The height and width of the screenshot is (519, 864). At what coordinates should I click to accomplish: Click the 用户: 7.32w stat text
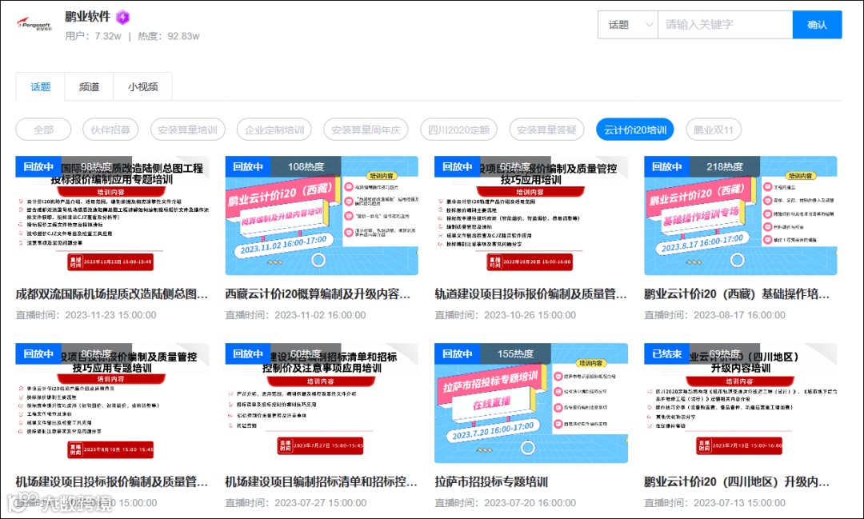click(x=93, y=36)
